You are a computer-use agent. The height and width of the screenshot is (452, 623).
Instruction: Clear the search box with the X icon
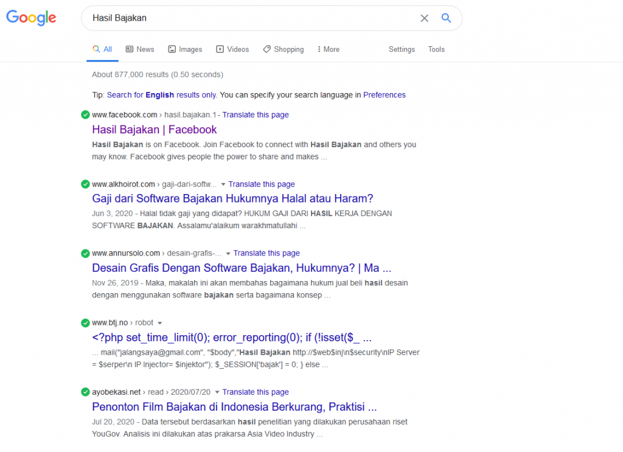pos(424,18)
